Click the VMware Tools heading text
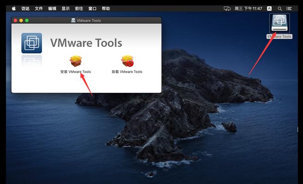This screenshot has height=184, width=303. tap(86, 43)
